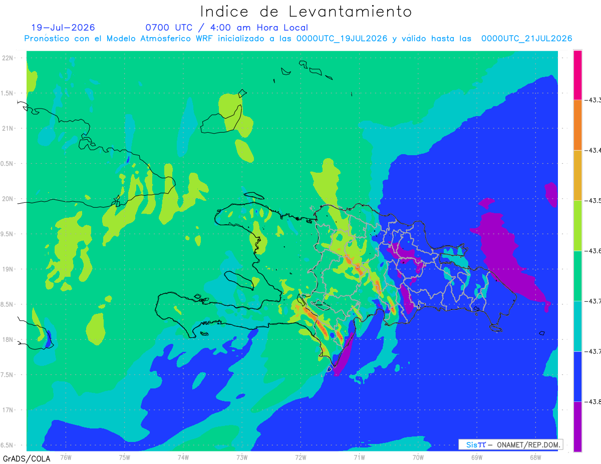Pick the cyan legend color band
The image size is (601, 464).
click(x=577, y=326)
